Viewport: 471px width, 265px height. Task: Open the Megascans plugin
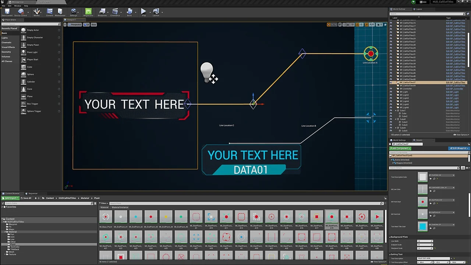[x=88, y=12]
